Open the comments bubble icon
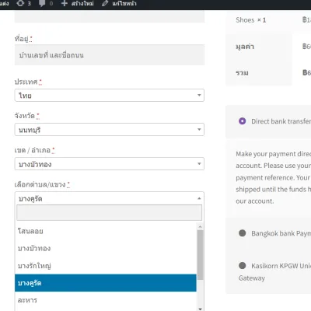 (x=42, y=3)
